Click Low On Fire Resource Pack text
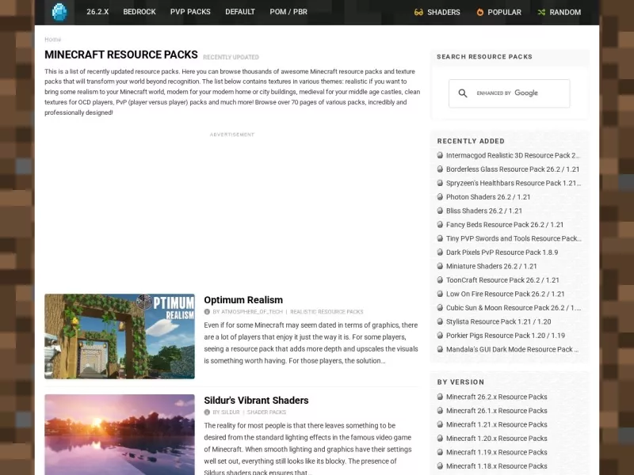Image resolution: width=634 pixels, height=475 pixels. click(x=505, y=294)
